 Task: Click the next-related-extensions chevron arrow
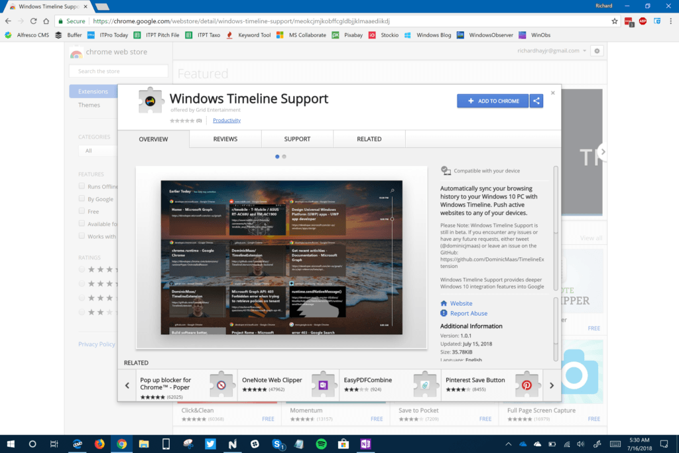pyautogui.click(x=552, y=385)
